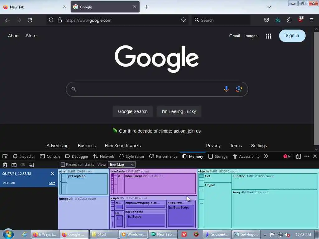
Task: Import a snapshot using the import icon
Action: pos(31,165)
